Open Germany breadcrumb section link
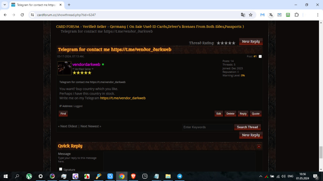Screen dimensions: 323x181 click(177, 27)
